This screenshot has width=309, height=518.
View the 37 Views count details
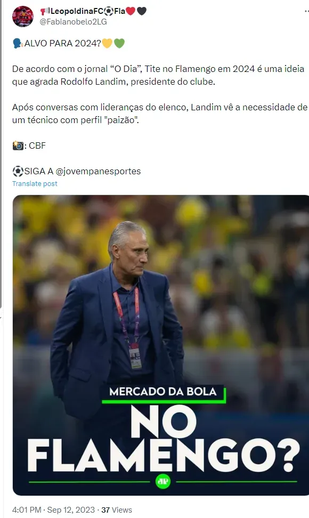[x=117, y=510]
